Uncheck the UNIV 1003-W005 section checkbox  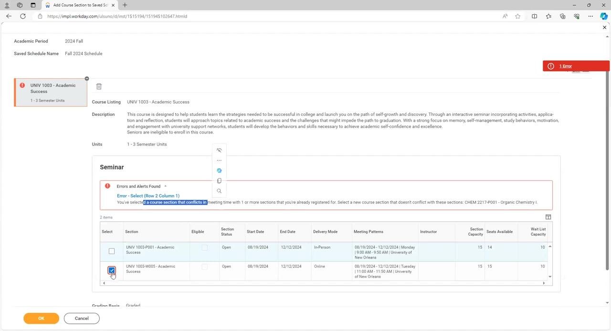pos(112,270)
